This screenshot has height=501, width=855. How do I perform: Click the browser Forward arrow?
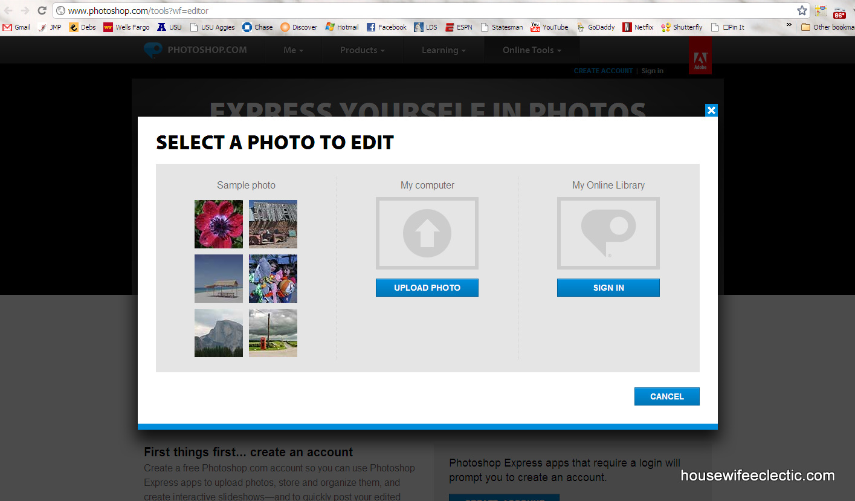point(25,10)
